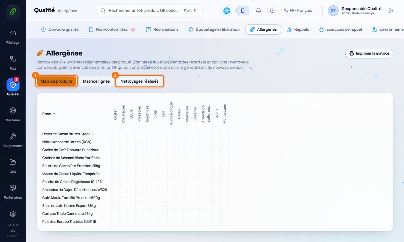Open the settings gear in sidebar
This screenshot has height=242, width=404.
pyautogui.click(x=13, y=214)
